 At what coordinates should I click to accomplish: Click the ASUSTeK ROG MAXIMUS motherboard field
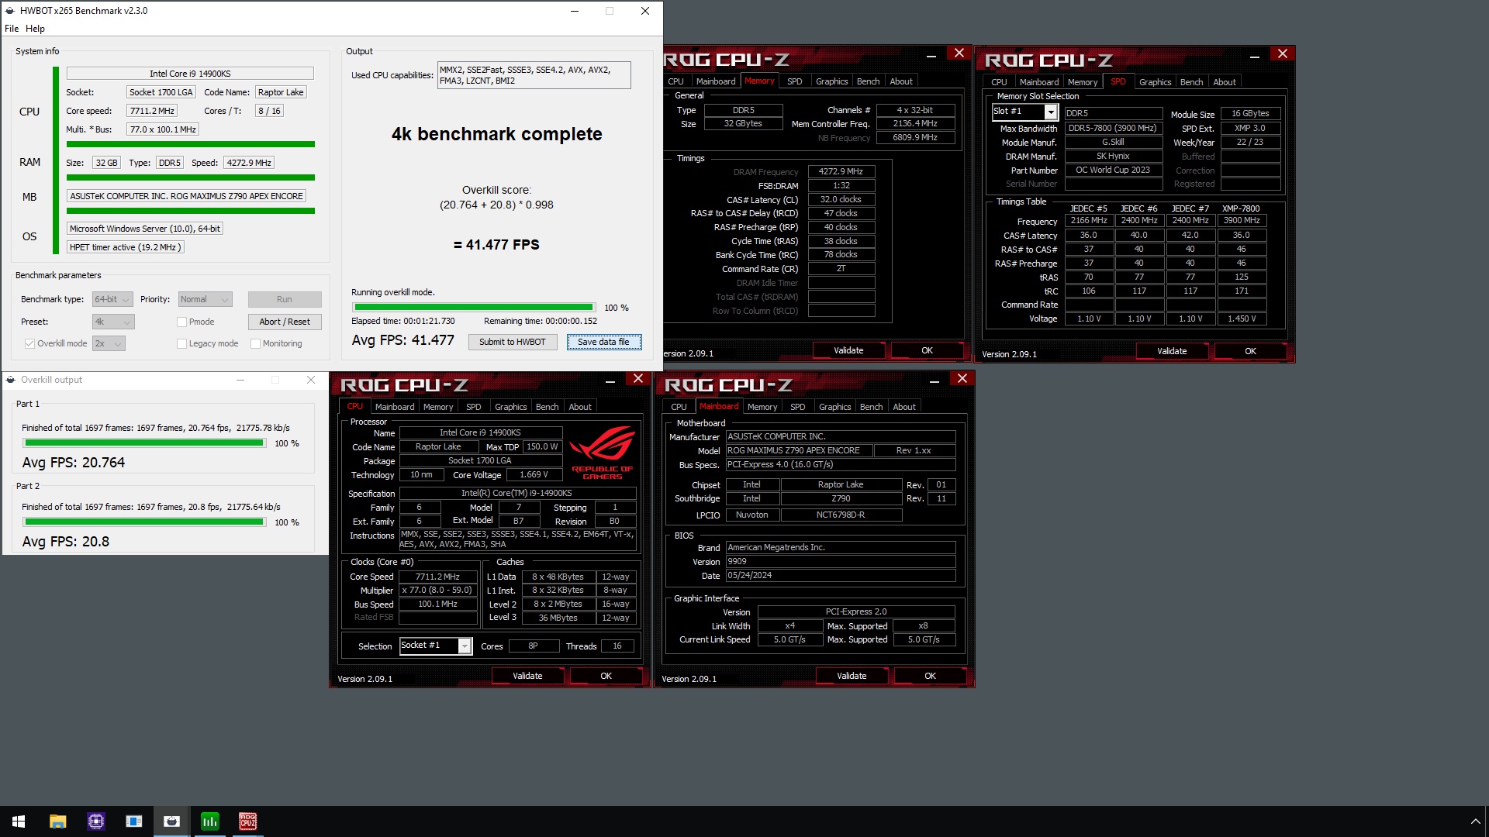coord(186,196)
